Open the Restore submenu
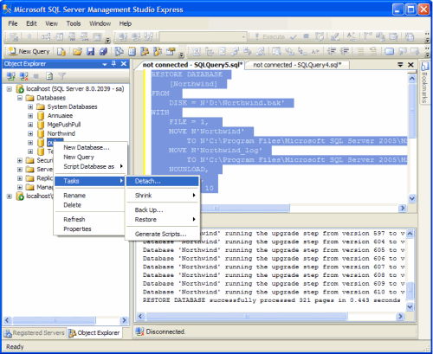This screenshot has height=354, width=433. [x=162, y=220]
